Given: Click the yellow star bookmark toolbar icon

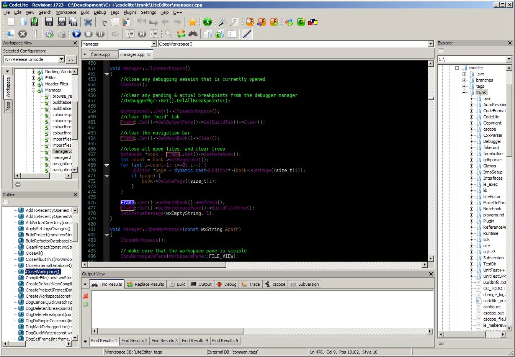Looking at the screenshot, I should pyautogui.click(x=193, y=22).
